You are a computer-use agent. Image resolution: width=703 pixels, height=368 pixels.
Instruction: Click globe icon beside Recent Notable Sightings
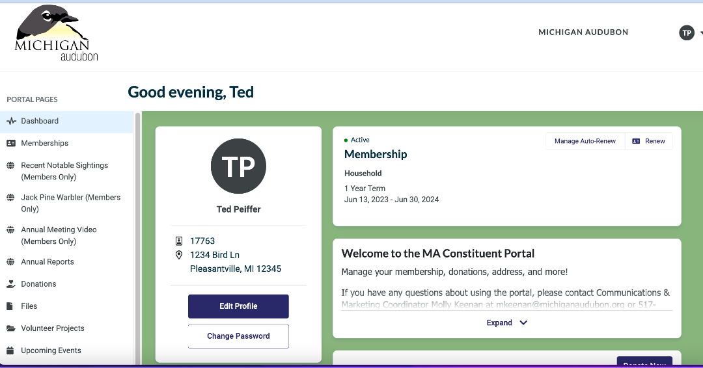pos(11,166)
